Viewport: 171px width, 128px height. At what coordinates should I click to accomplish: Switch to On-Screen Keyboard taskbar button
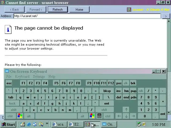109,125
